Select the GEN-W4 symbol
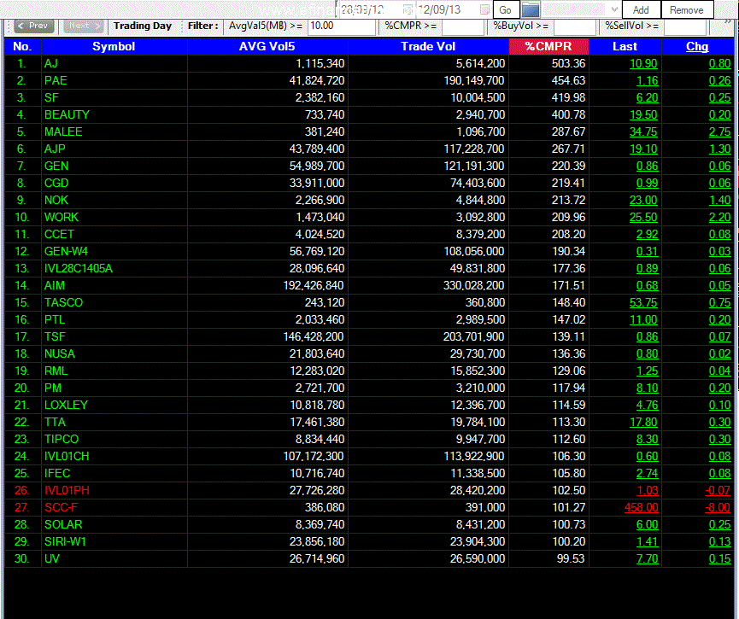The height and width of the screenshot is (619, 739). [x=66, y=252]
